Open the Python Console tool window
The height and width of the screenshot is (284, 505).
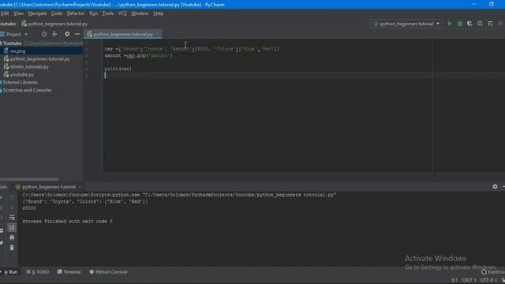pyautogui.click(x=108, y=272)
